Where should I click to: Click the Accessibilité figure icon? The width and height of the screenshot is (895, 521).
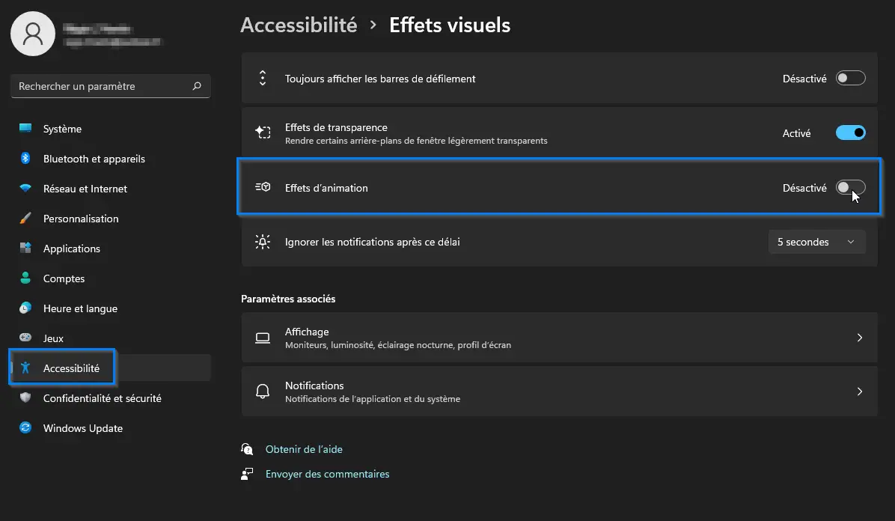(x=25, y=368)
